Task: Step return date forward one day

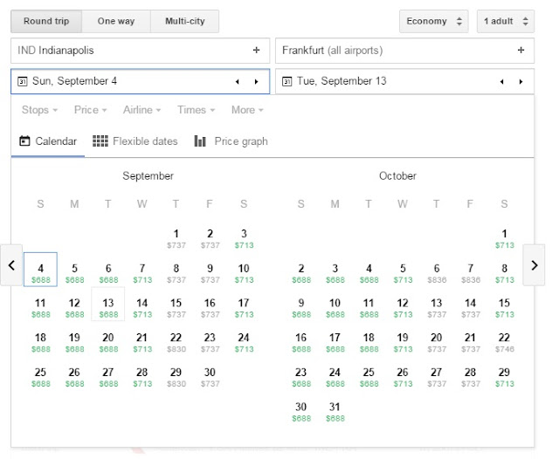Action: [521, 82]
